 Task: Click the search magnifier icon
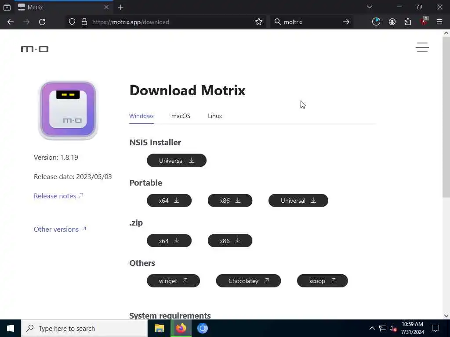pos(278,22)
